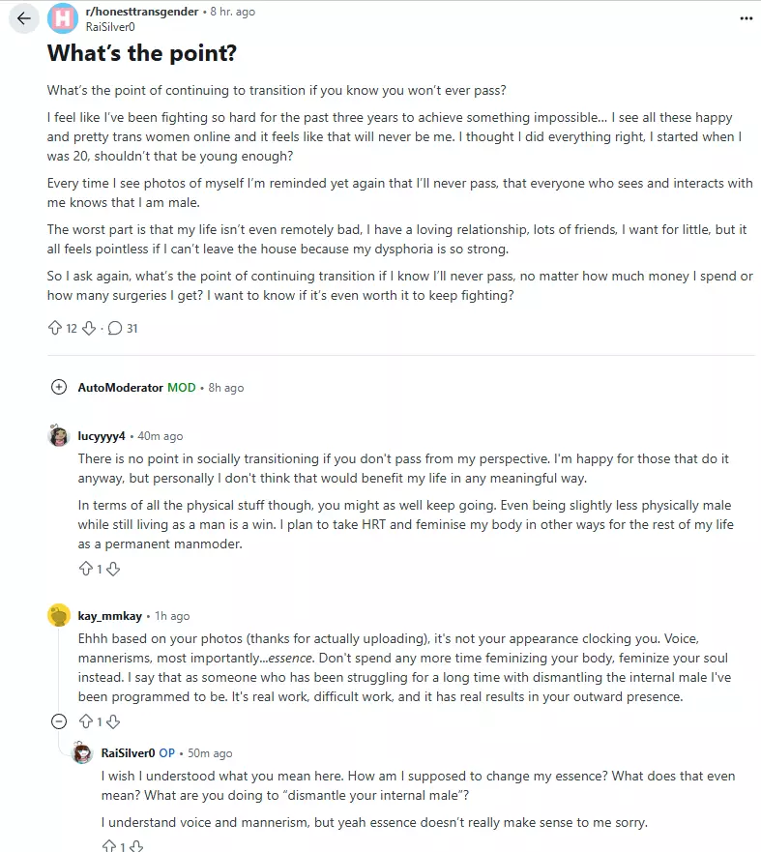Click kay_mmkay's yellow avatar
This screenshot has width=761, height=852.
(59, 616)
